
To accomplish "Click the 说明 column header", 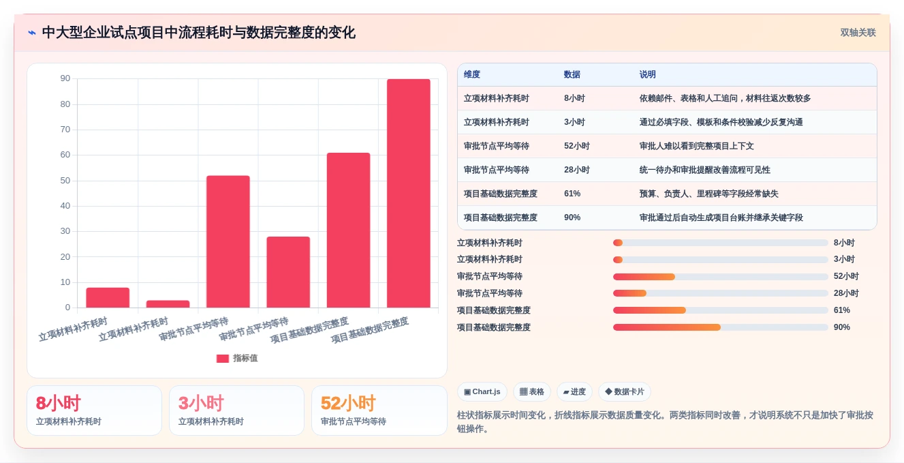I will [648, 74].
